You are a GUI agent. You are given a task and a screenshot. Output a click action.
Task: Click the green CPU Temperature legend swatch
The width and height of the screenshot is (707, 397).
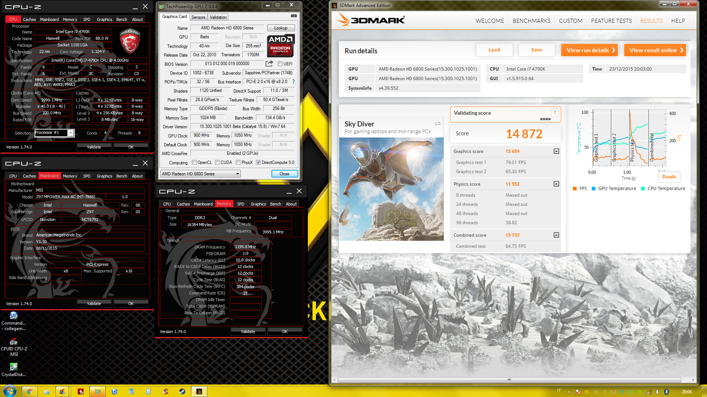(x=643, y=189)
